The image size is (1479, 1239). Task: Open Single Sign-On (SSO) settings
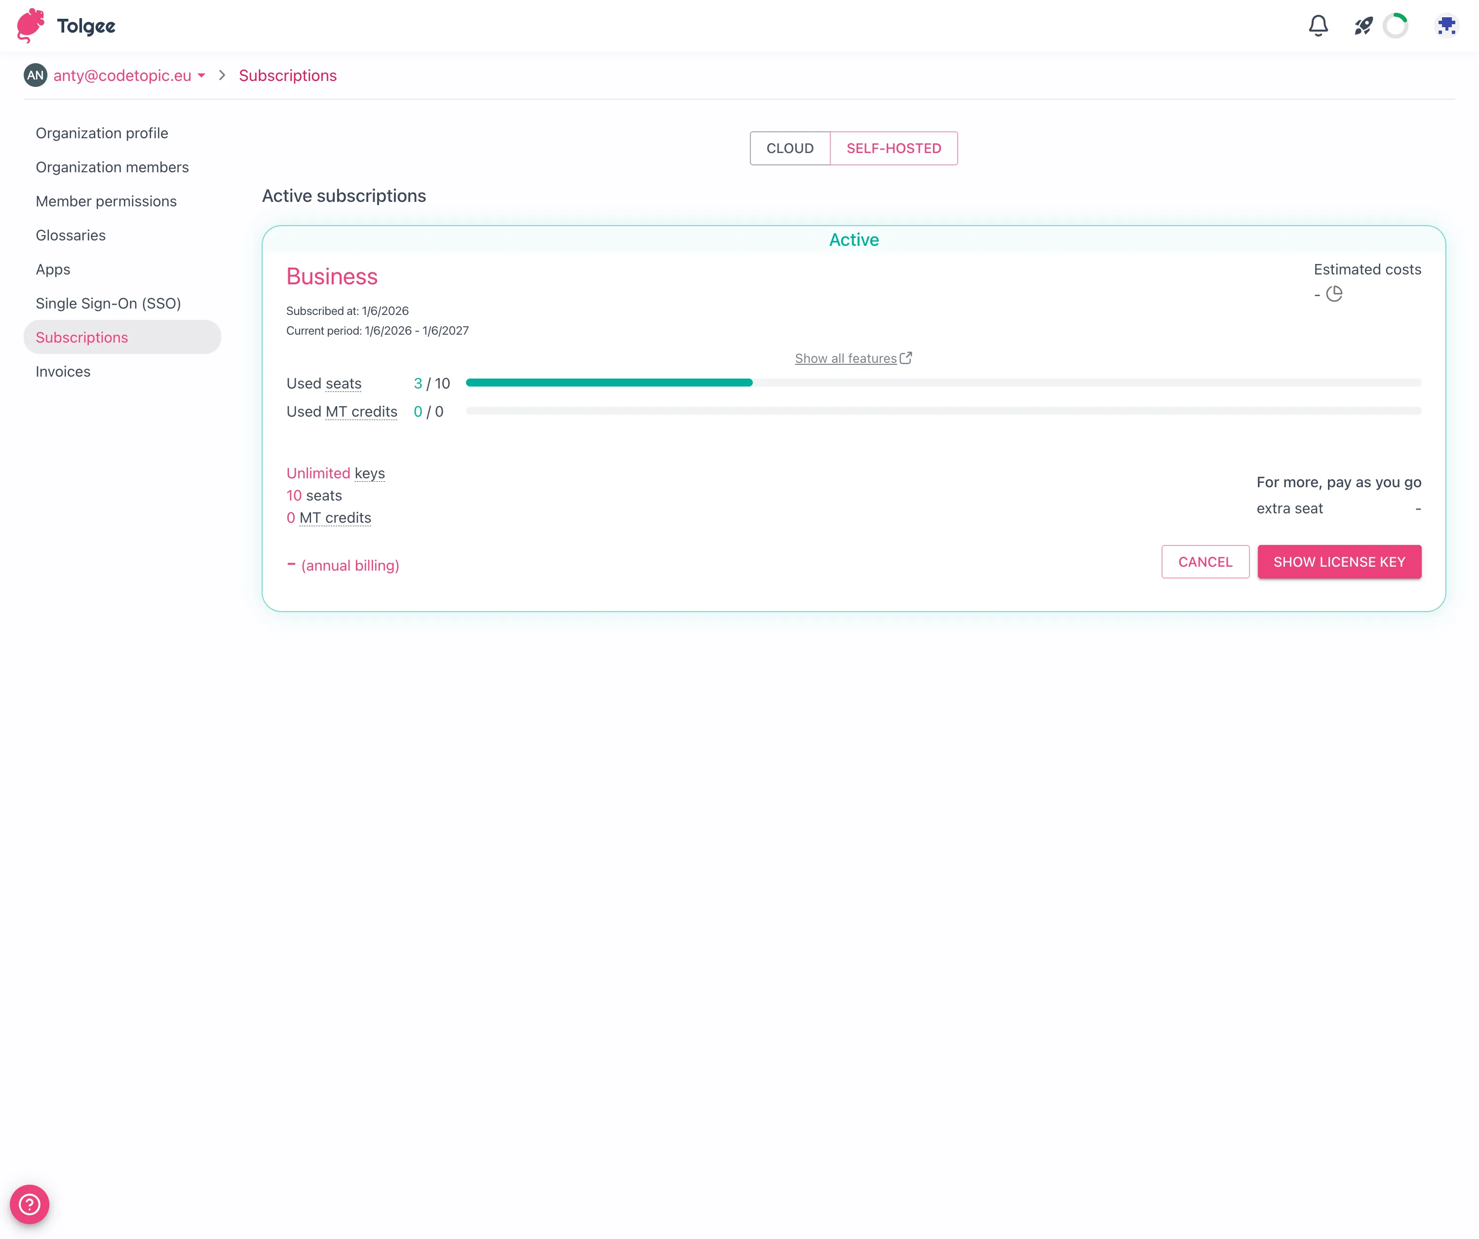tap(108, 304)
